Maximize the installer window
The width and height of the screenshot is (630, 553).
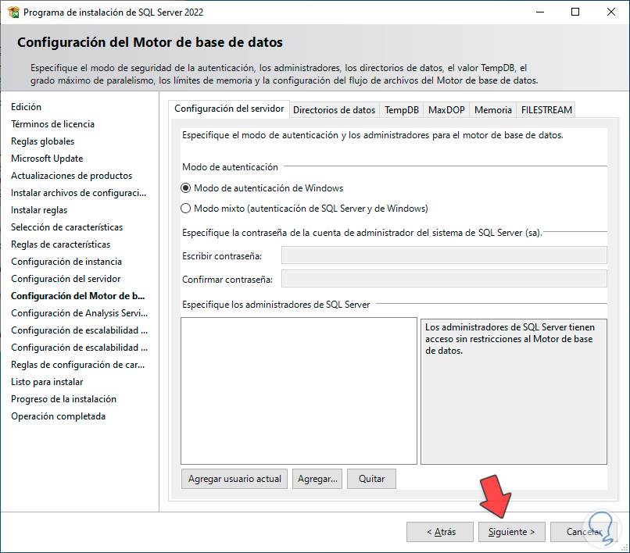(x=575, y=12)
